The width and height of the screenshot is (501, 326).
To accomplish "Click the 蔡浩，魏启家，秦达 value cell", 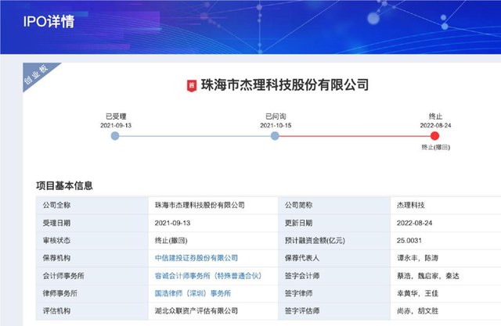I will [x=445, y=276].
